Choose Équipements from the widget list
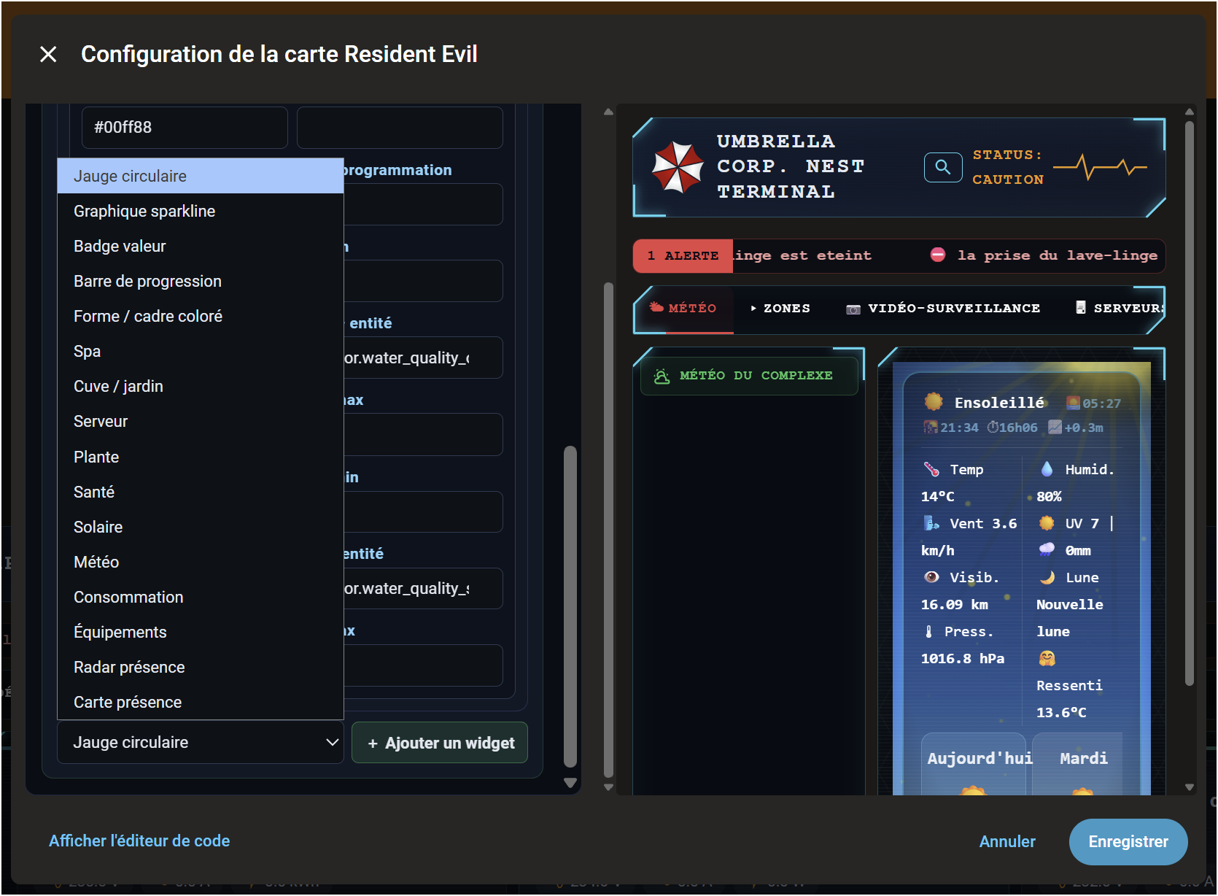Screen dimensions: 1218x896 (x=201, y=632)
